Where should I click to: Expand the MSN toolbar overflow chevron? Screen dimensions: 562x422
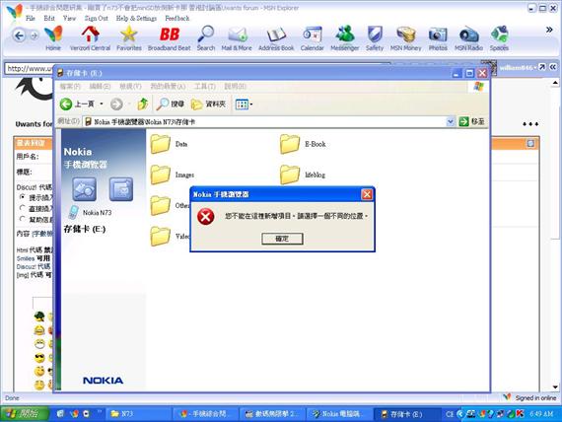point(549,30)
